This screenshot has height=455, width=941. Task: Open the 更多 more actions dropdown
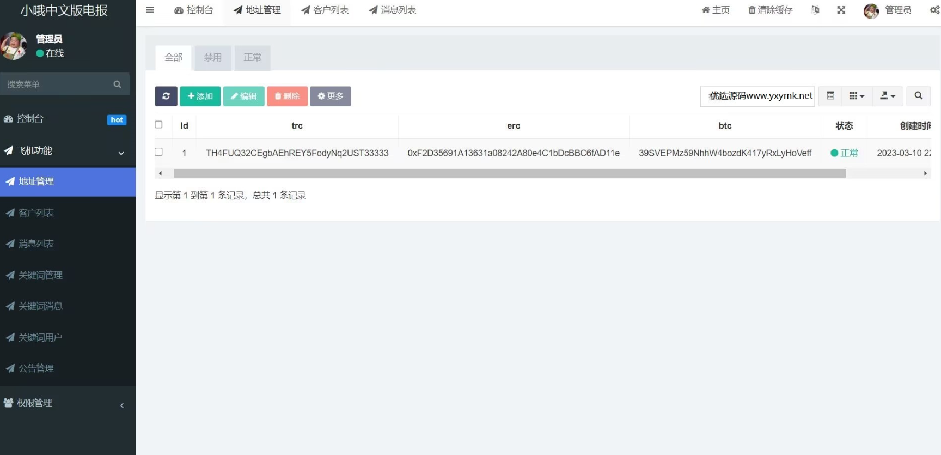pyautogui.click(x=331, y=96)
